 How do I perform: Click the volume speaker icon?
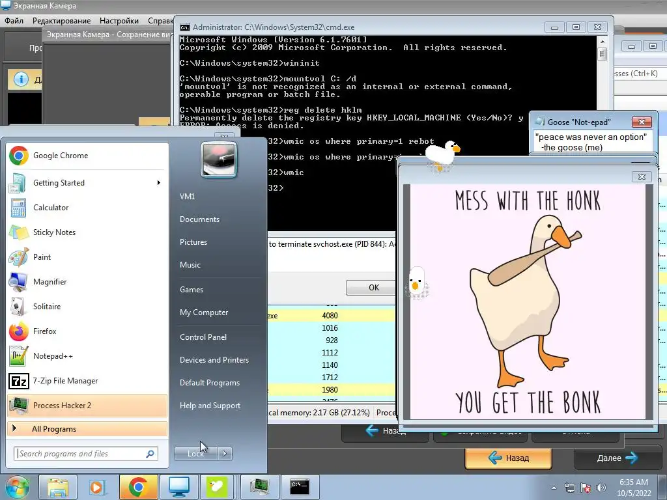(601, 488)
